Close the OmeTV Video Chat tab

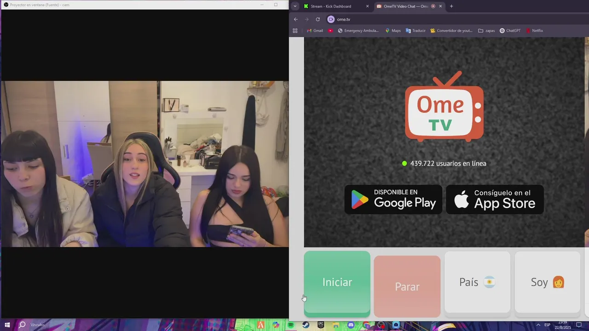pos(440,6)
